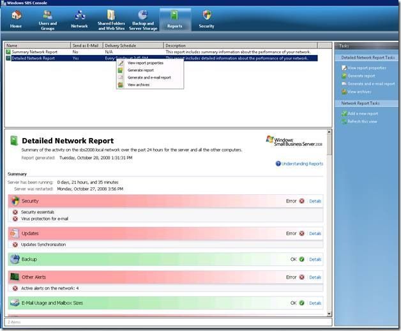This screenshot has width=401, height=331.
Task: Choose Generate report in context menu
Action: click(140, 70)
